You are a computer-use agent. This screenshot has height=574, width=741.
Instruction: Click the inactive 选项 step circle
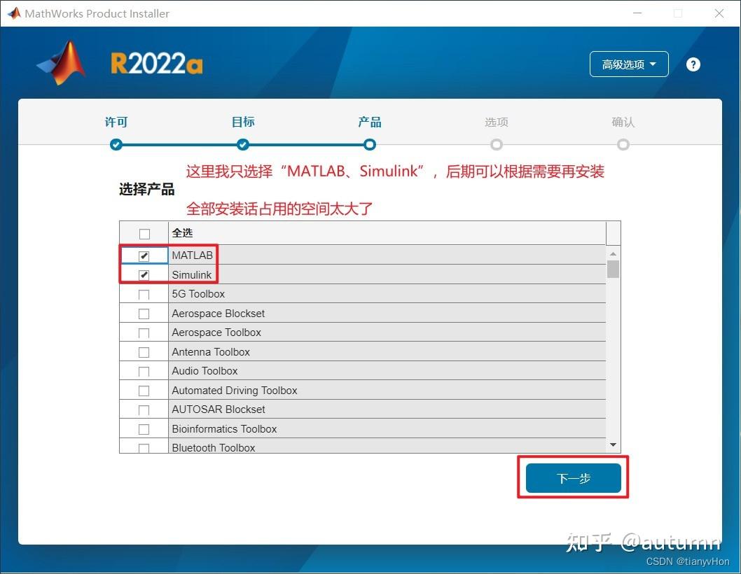click(497, 145)
